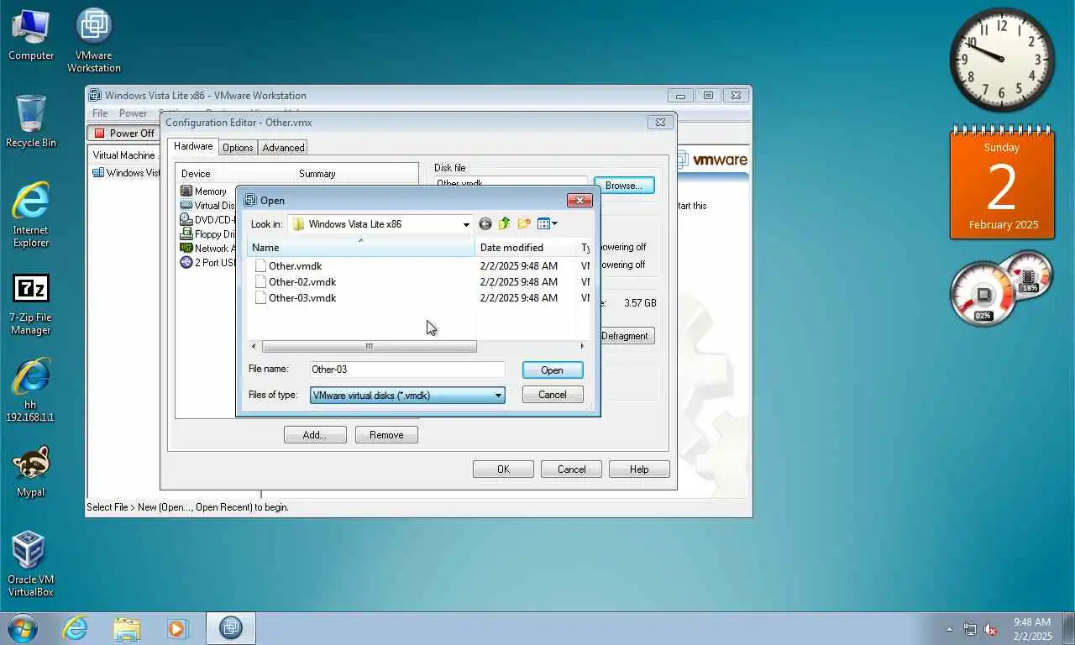Go up one folder level
The width and height of the screenshot is (1075, 645).
504,223
